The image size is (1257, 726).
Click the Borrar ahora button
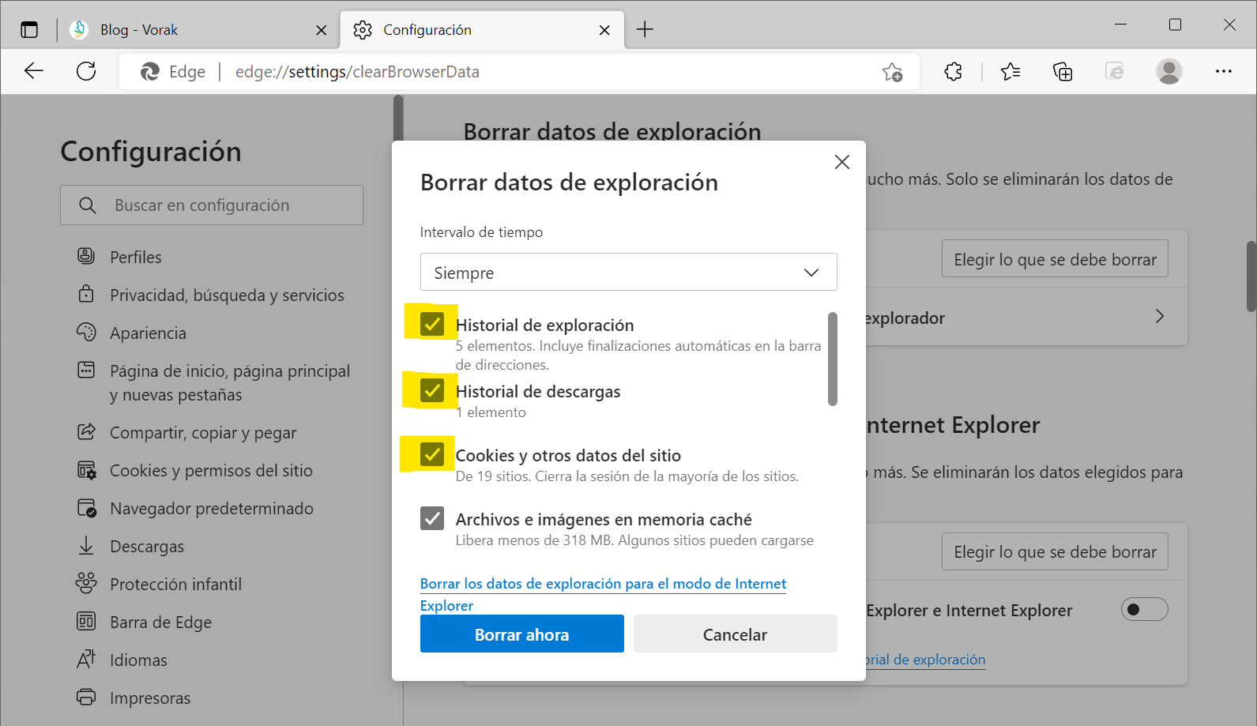[x=521, y=634]
